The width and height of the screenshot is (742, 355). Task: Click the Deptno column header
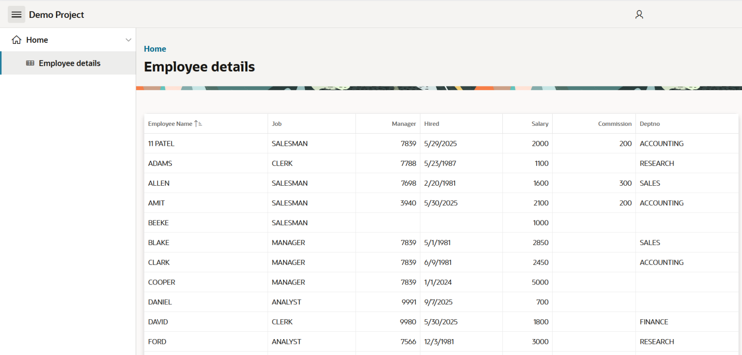tap(650, 123)
